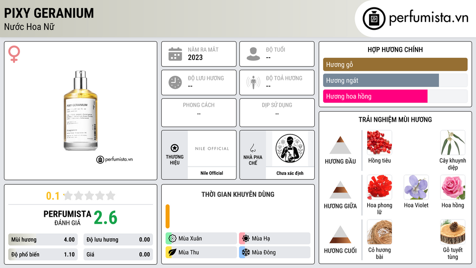The height and width of the screenshot is (268, 476).
Task: Click the Pixy Geranium bottle image
Action: pos(81,111)
